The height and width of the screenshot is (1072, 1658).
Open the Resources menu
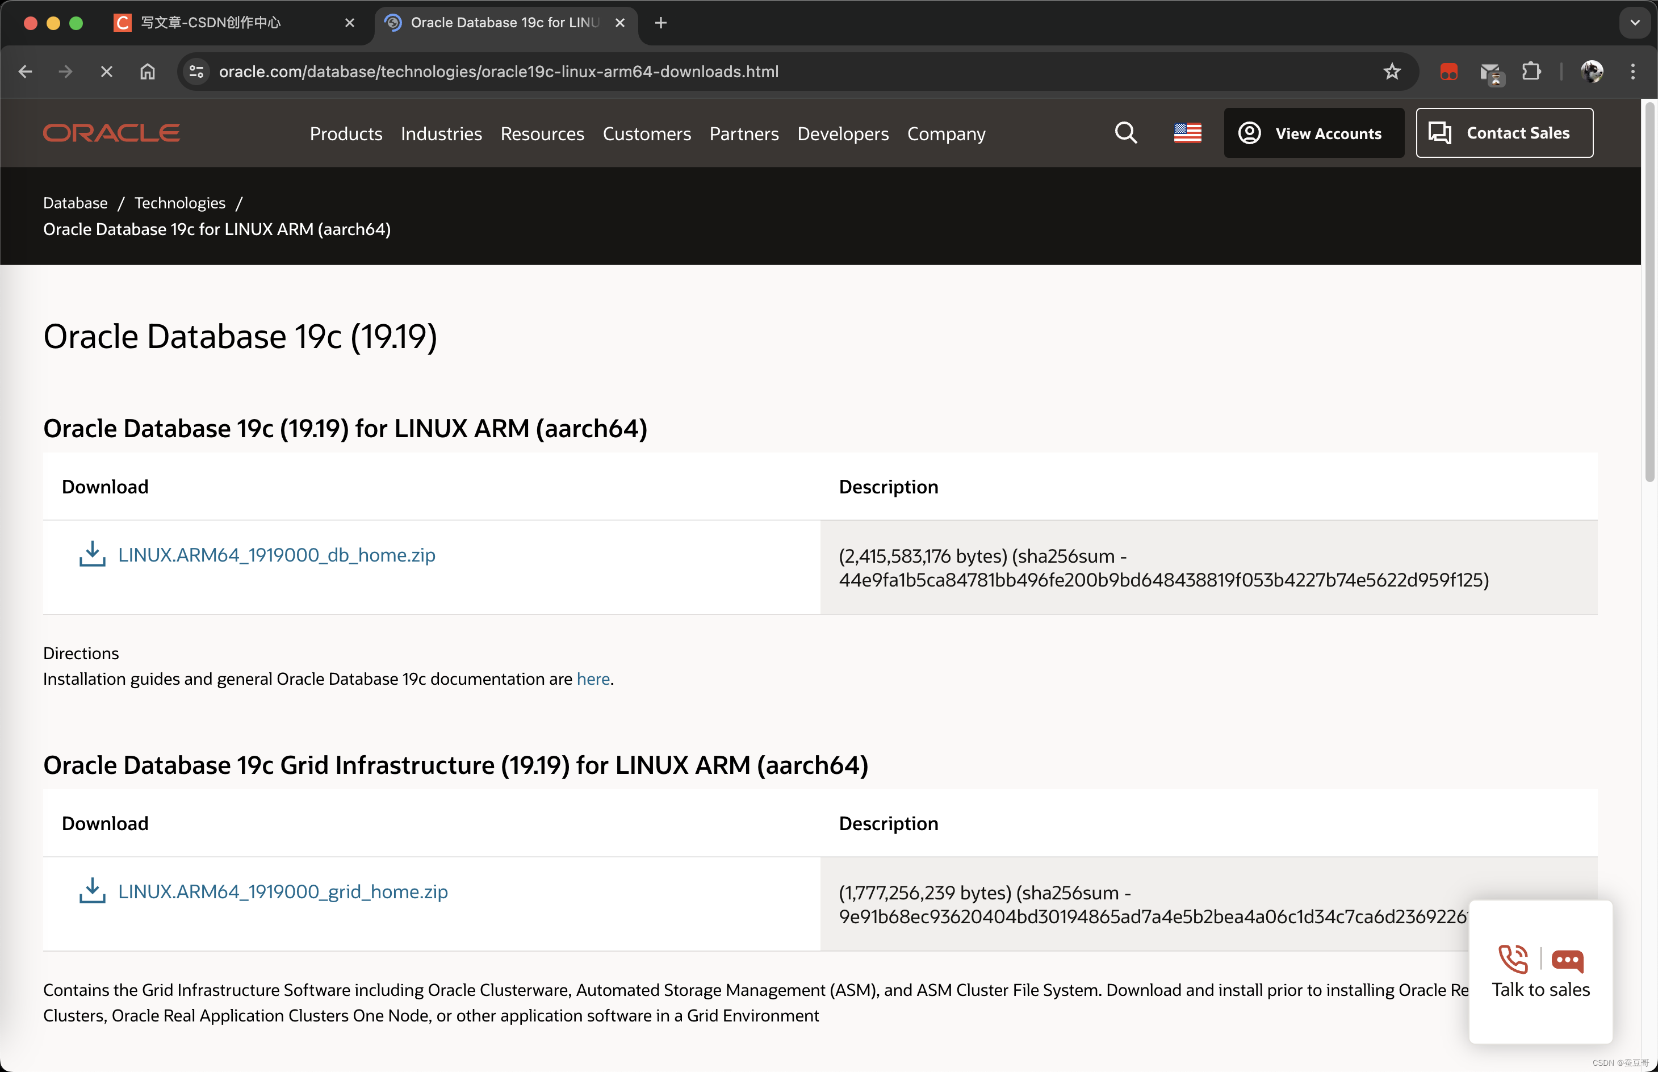542,133
